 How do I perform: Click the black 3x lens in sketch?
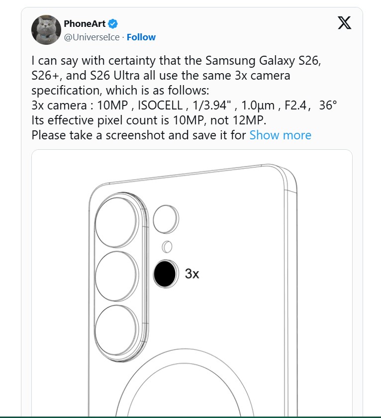(165, 274)
